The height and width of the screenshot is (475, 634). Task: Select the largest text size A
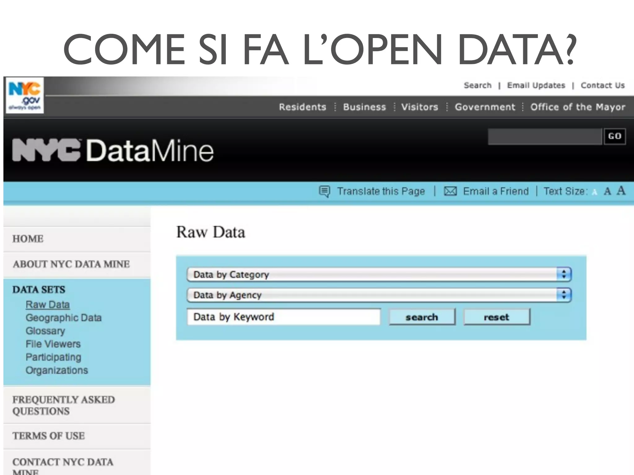[621, 190]
